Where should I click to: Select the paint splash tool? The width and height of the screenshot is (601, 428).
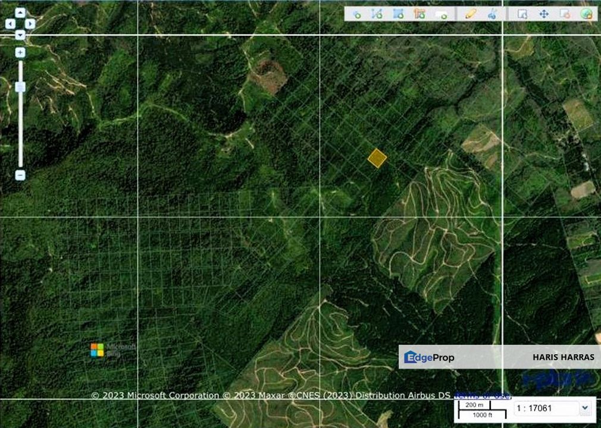tap(490, 16)
